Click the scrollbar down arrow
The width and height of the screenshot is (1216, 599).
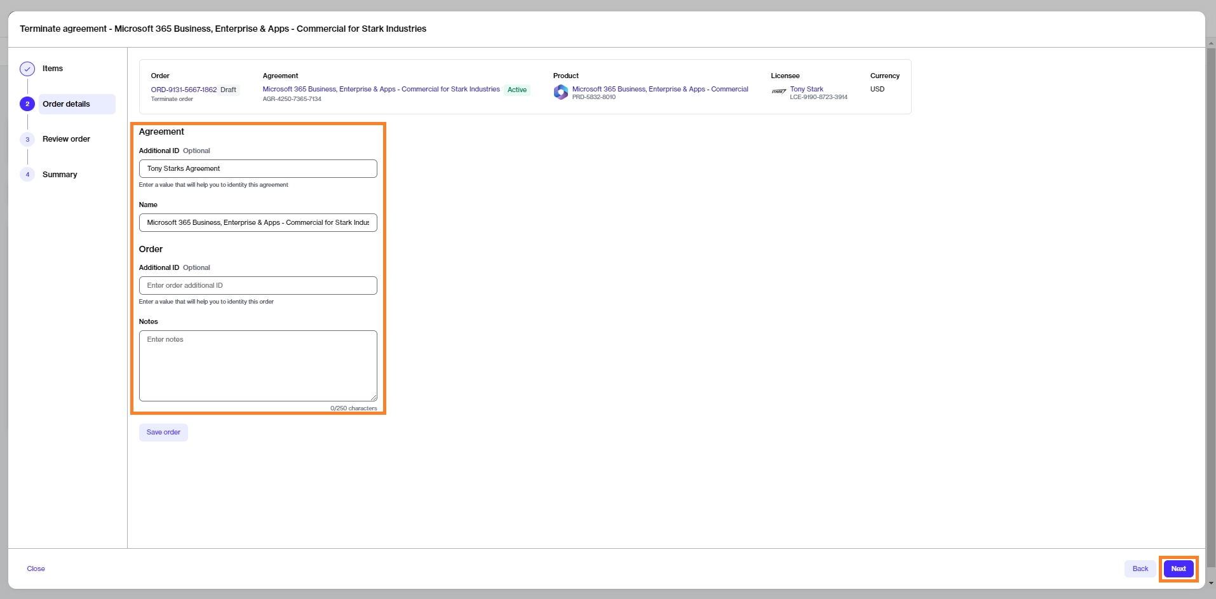click(x=1211, y=582)
